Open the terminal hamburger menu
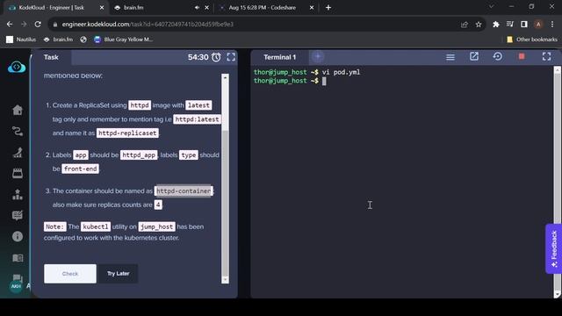 pos(450,57)
